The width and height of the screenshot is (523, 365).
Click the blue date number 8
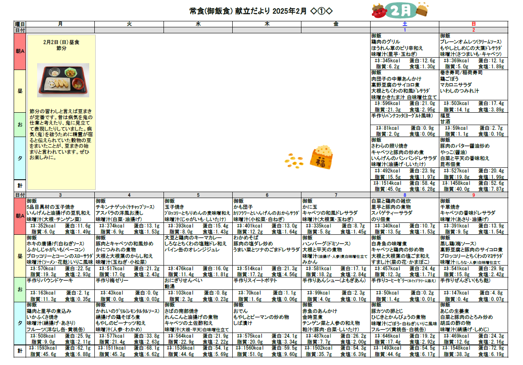click(x=404, y=195)
